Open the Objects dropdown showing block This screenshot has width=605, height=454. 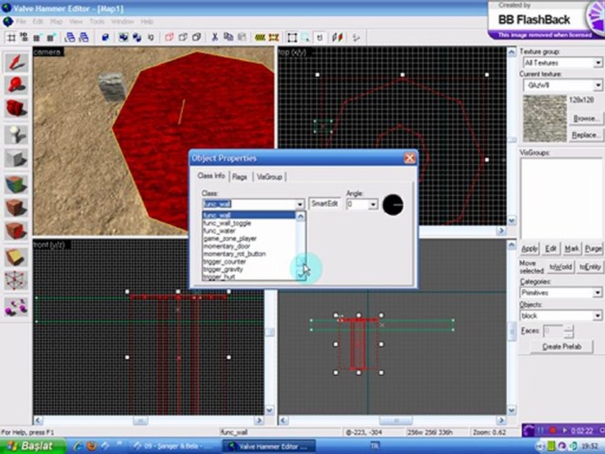click(x=597, y=315)
